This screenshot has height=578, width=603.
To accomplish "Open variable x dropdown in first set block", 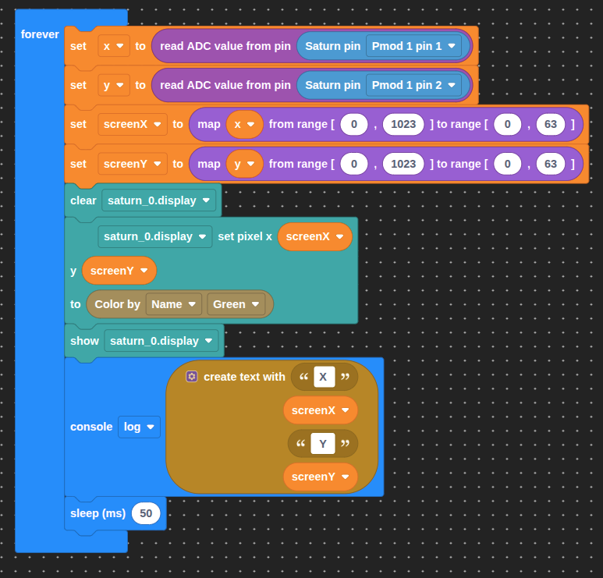I will coord(113,46).
